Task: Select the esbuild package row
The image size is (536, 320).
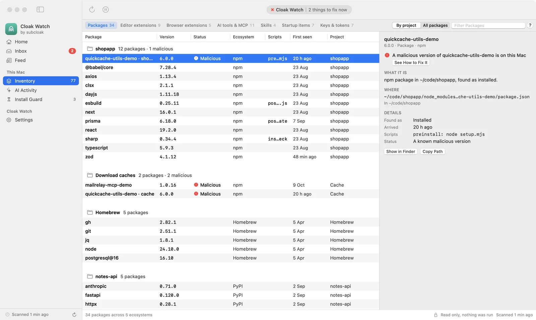Action: click(231, 103)
